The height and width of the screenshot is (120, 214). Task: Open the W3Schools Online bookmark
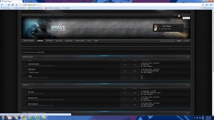point(36,8)
